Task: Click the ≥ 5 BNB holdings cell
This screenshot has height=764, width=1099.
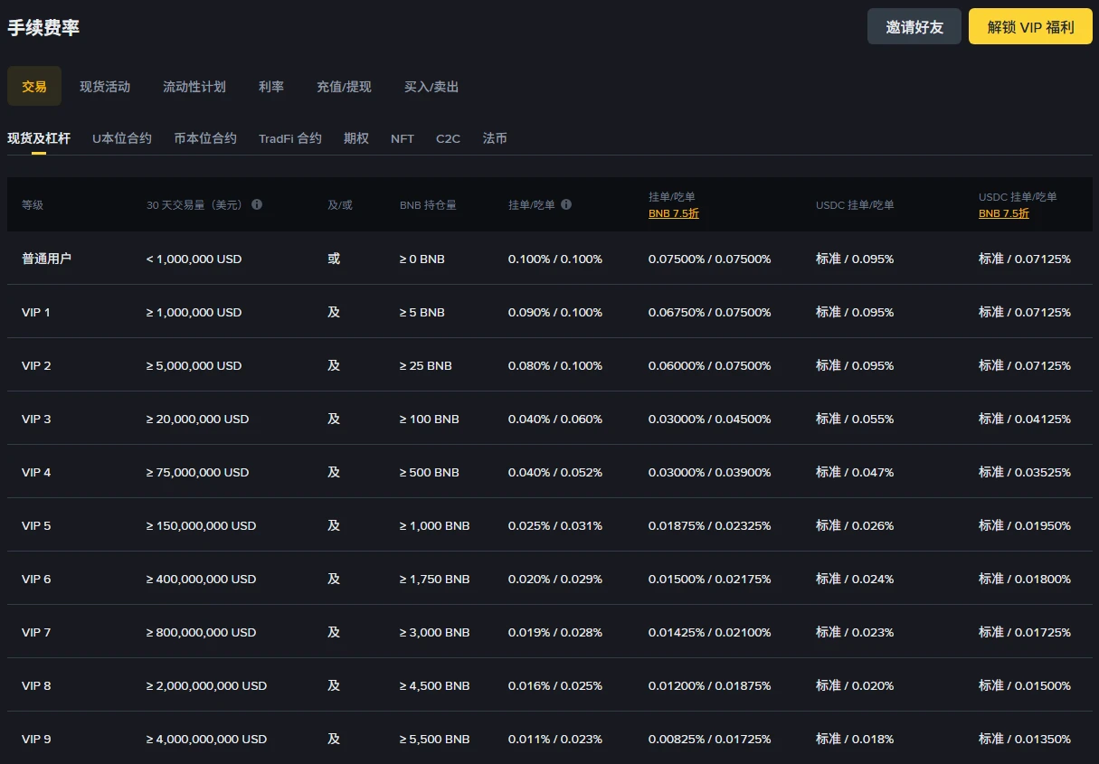Action: pyautogui.click(x=422, y=312)
